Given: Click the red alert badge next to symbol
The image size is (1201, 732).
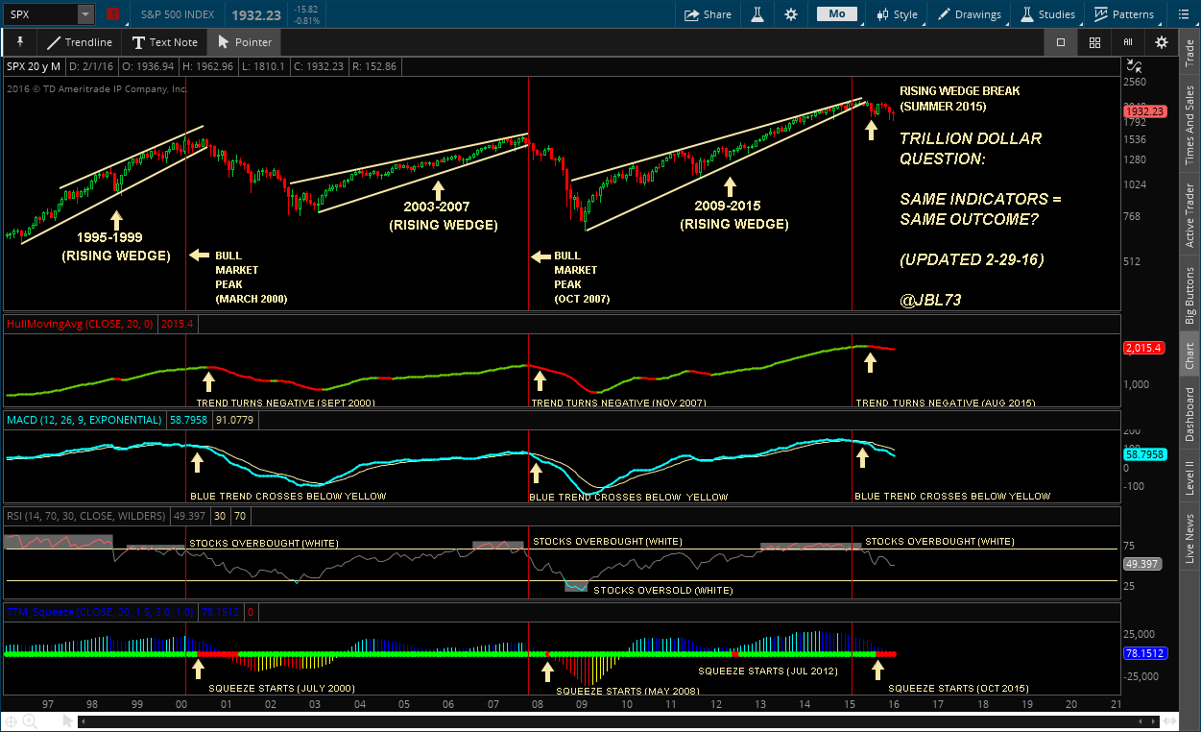Looking at the screenshot, I should 113,14.
